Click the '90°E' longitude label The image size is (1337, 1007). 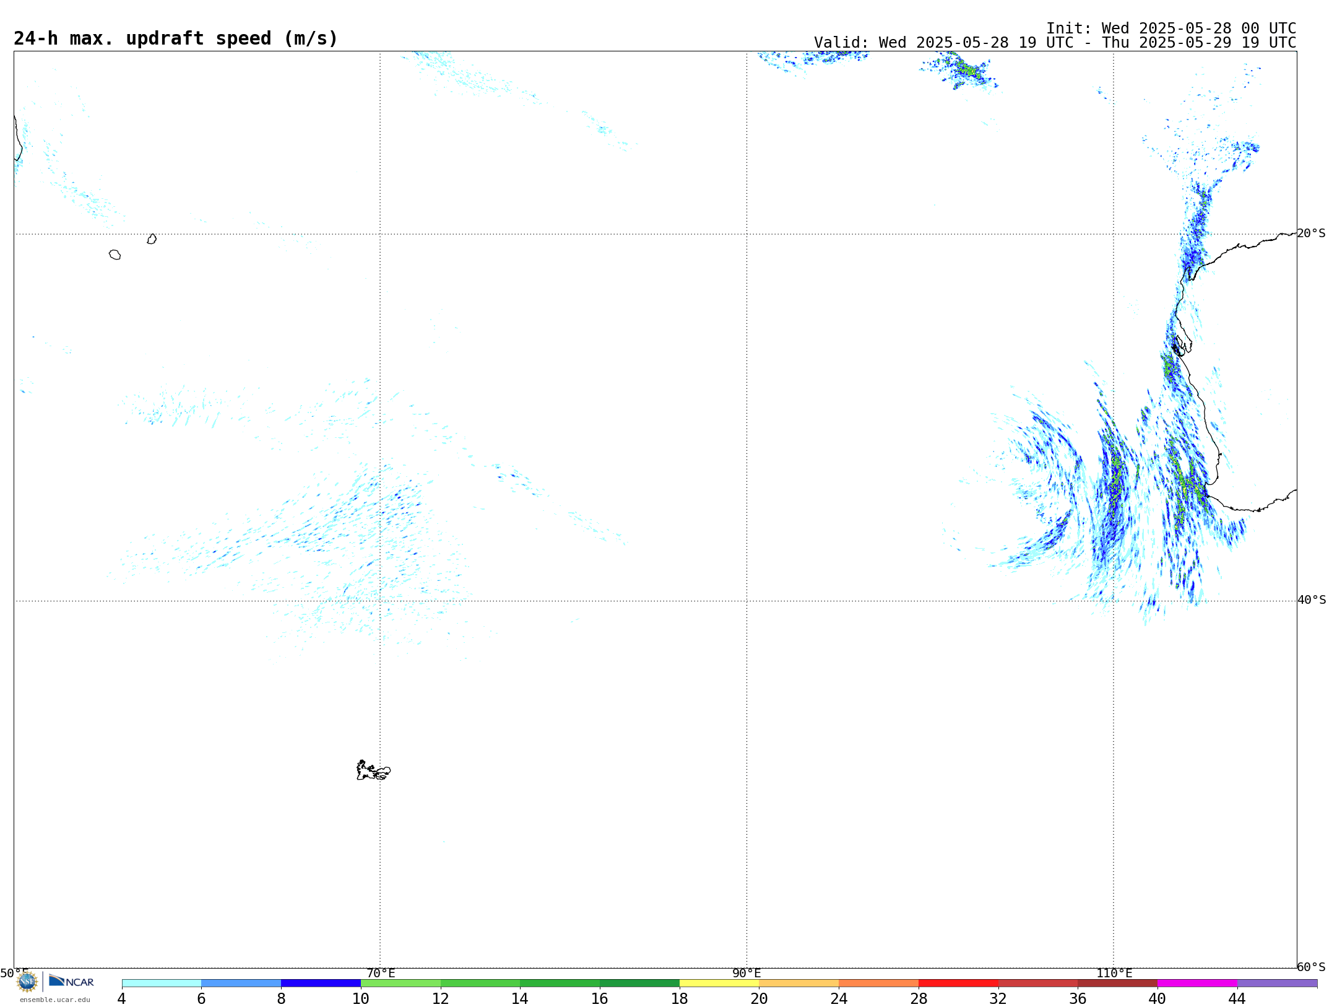(x=746, y=974)
